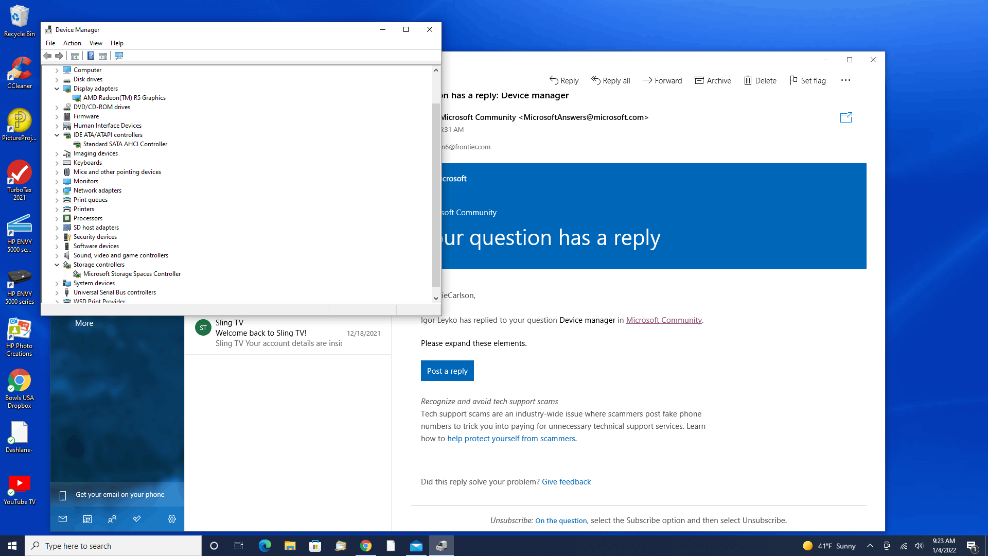The image size is (988, 556).
Task: Click Device Manager vertical scrollbar down arrow
Action: [436, 298]
